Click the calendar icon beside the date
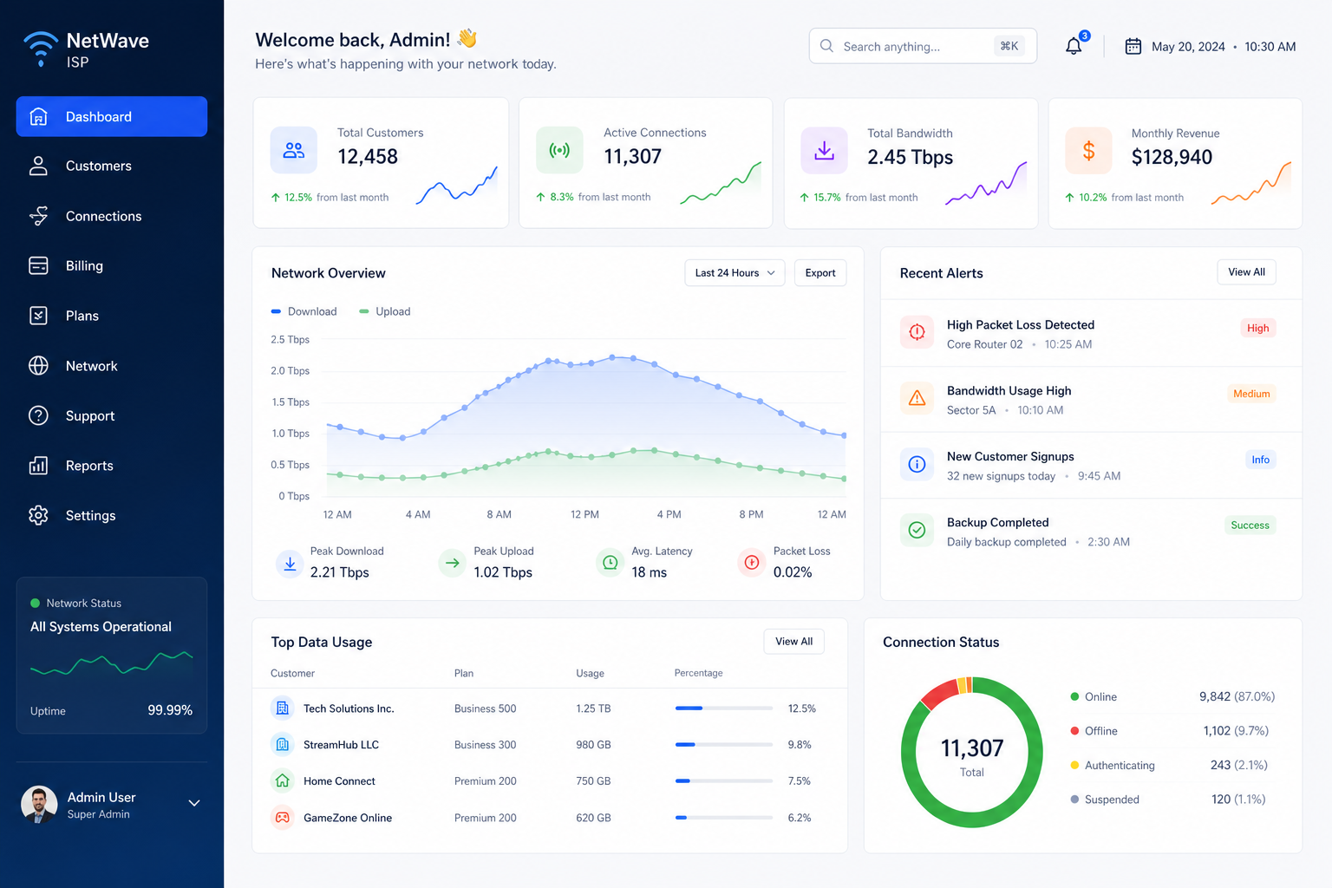1332x888 pixels. (1133, 47)
